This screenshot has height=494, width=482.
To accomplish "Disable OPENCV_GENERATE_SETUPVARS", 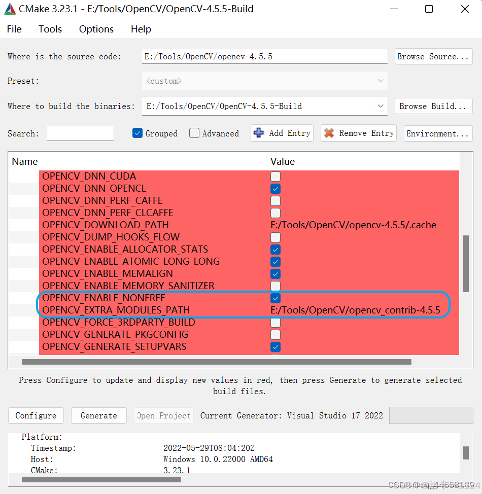I will tap(275, 346).
